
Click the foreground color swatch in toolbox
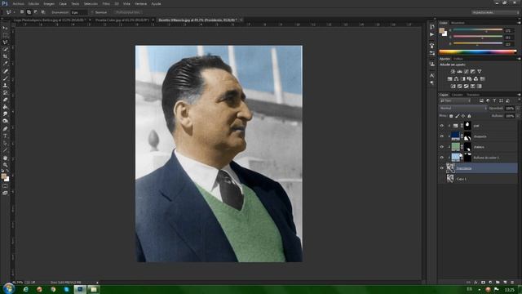point(3,176)
